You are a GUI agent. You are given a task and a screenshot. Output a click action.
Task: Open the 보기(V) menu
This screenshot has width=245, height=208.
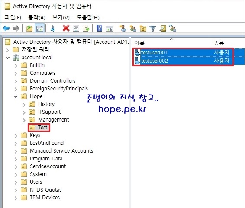[61, 17]
